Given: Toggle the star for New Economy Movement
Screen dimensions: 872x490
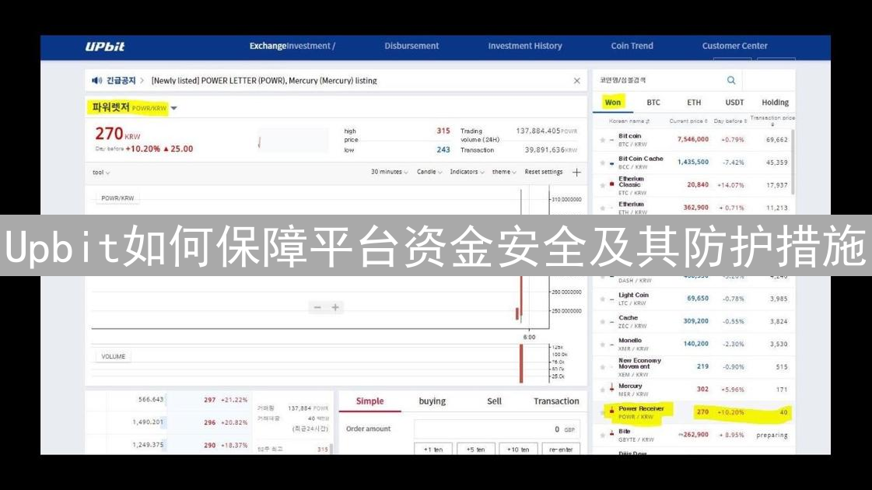Looking at the screenshot, I should point(602,367).
